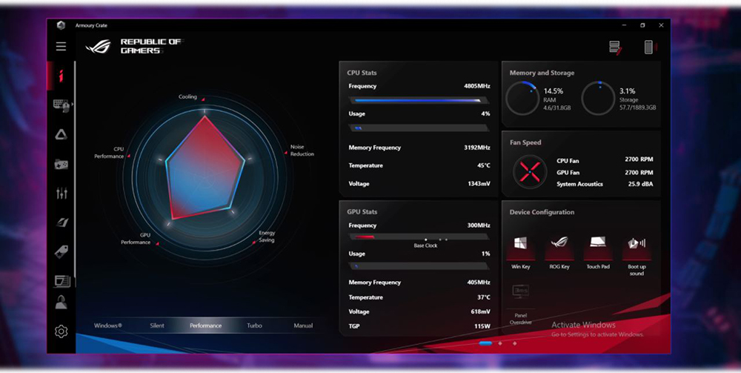Open the Featured deals tag icon
This screenshot has height=373, width=741.
coord(61,252)
